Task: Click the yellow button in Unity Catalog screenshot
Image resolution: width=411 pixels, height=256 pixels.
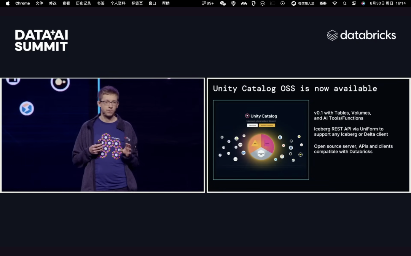Action: tap(267, 126)
